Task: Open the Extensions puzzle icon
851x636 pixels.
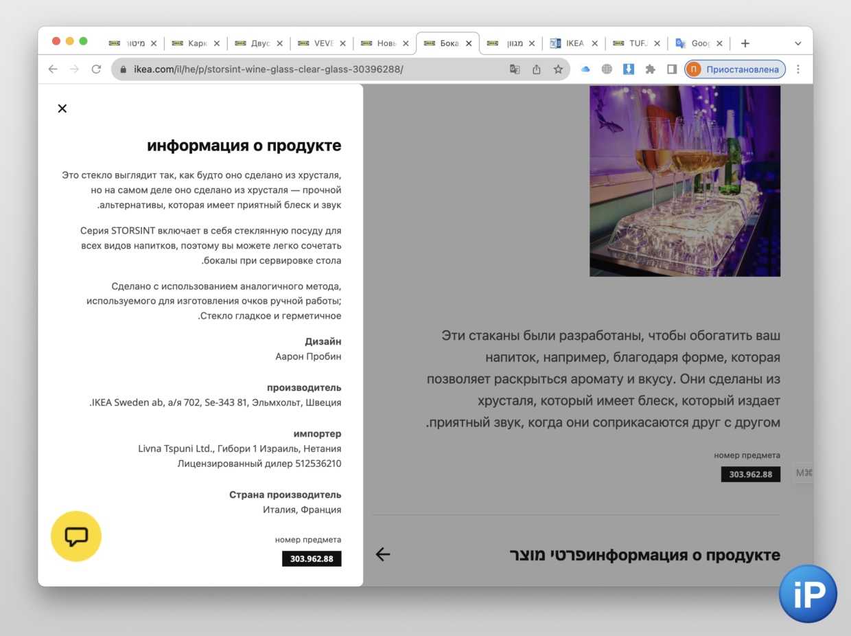Action: pyautogui.click(x=651, y=69)
